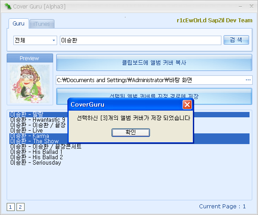Go to results page 2

[21, 207]
